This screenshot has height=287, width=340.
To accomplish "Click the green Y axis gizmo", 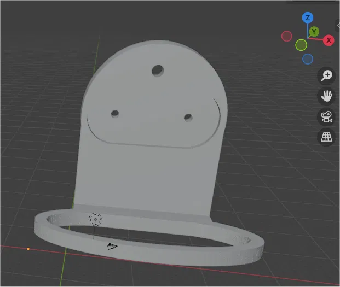I will click(314, 32).
